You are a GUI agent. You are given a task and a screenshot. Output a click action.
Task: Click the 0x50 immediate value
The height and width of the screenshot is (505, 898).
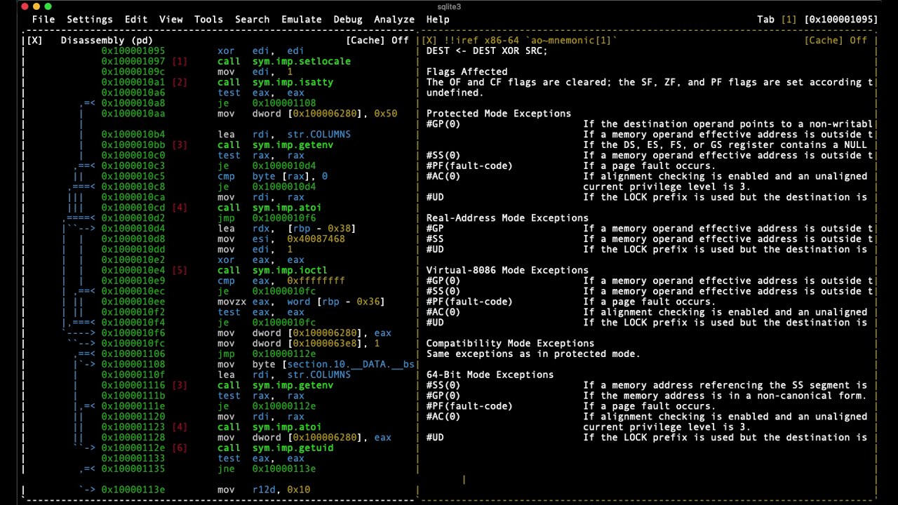click(x=386, y=114)
